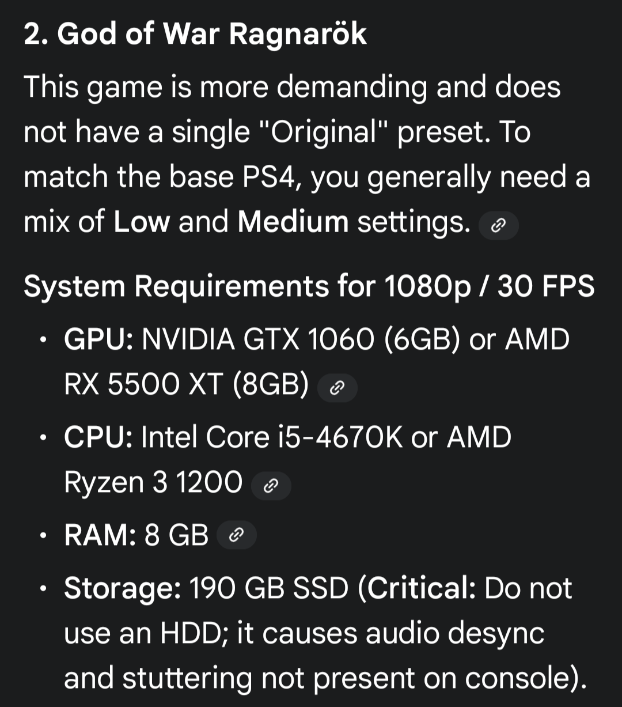
Task: Open the source link after 'Ryzen 3 1200'
Action: click(x=271, y=486)
